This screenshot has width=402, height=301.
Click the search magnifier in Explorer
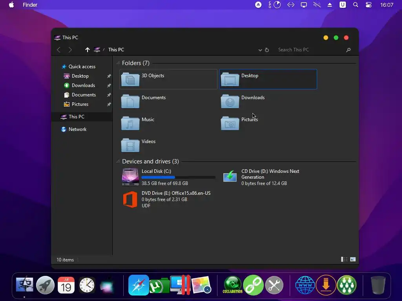point(348,50)
